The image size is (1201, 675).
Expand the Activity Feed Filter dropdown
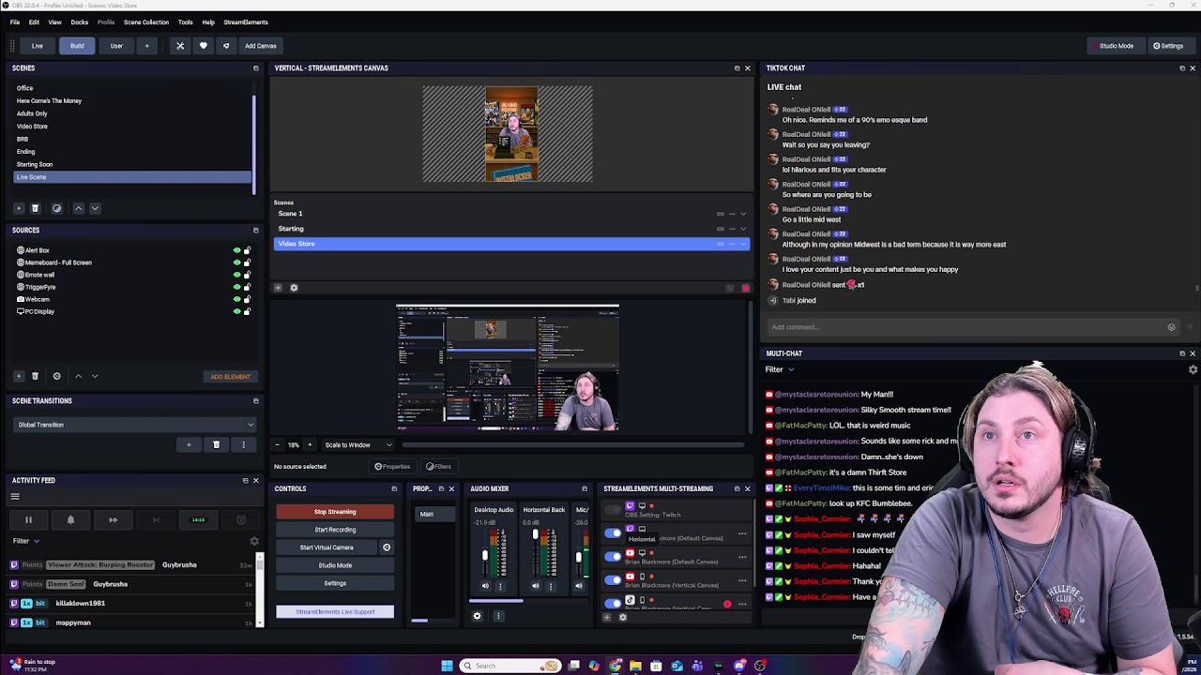[26, 541]
